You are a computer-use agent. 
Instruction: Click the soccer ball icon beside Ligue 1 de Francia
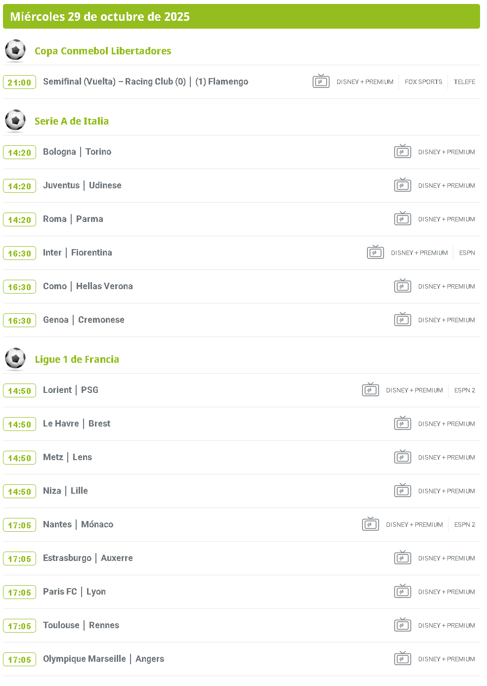click(x=15, y=358)
